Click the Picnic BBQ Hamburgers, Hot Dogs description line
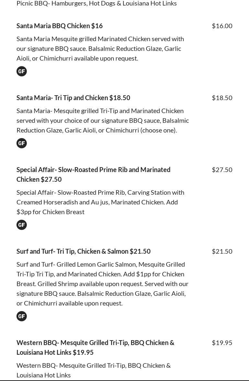This screenshot has height=381, width=249. [x=96, y=4]
